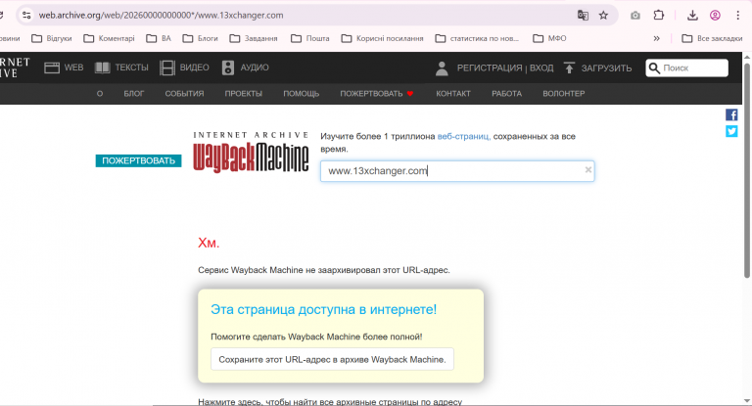Open the ВА bookmarks folder

click(159, 38)
